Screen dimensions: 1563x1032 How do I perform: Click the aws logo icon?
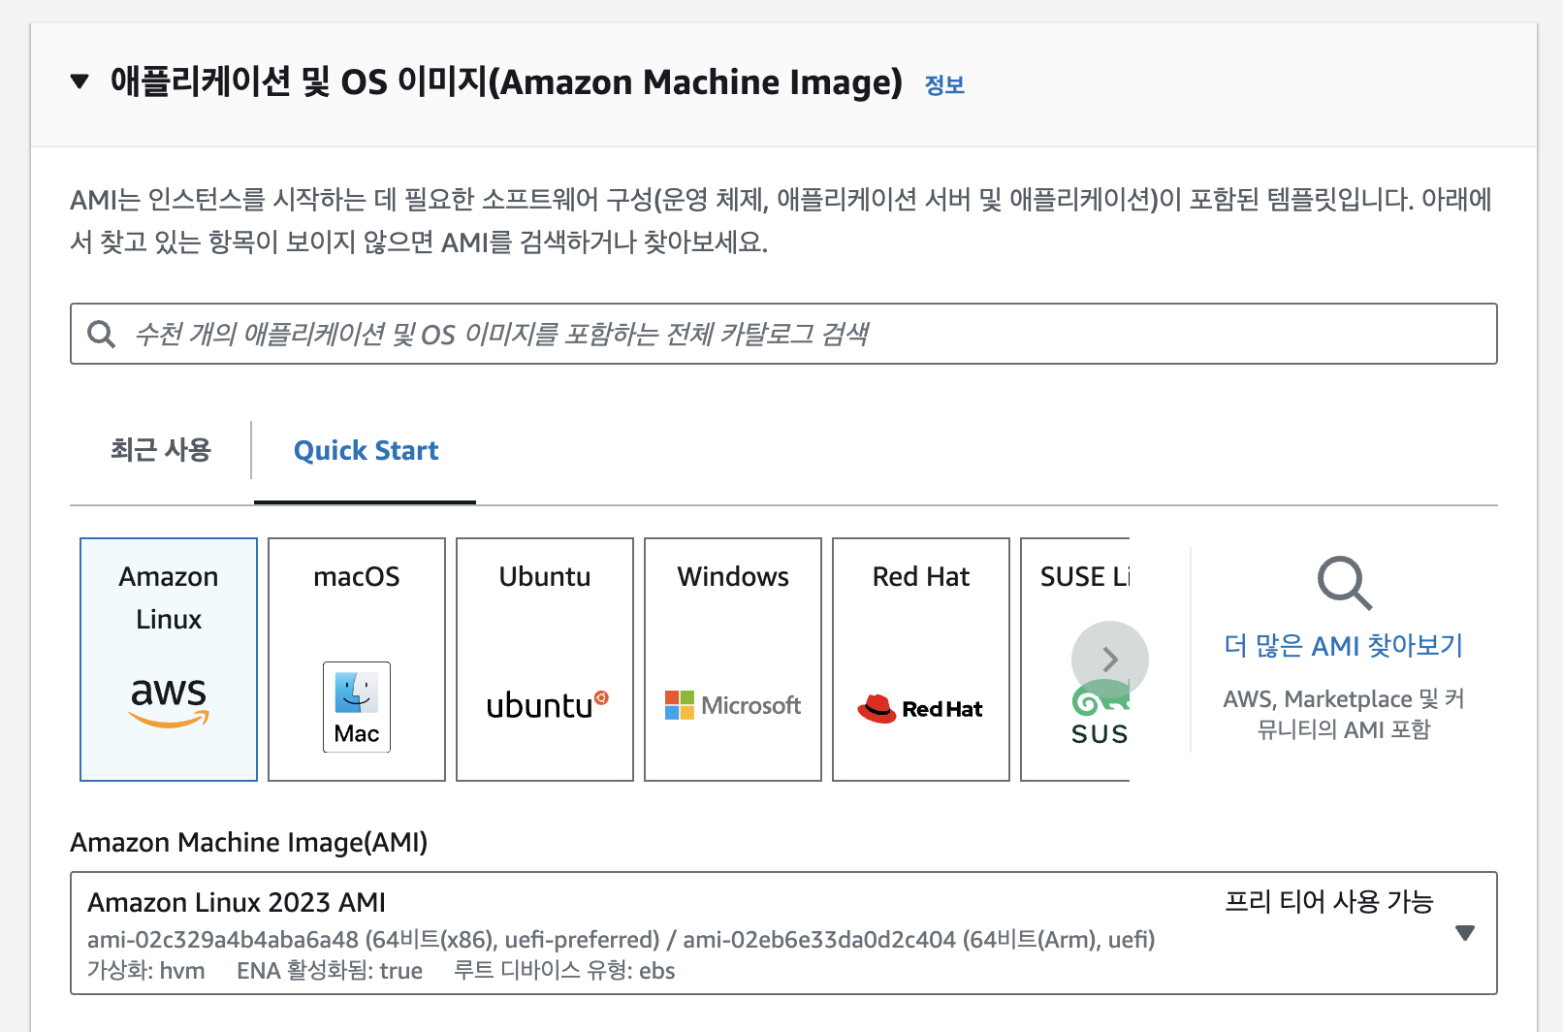(x=169, y=701)
